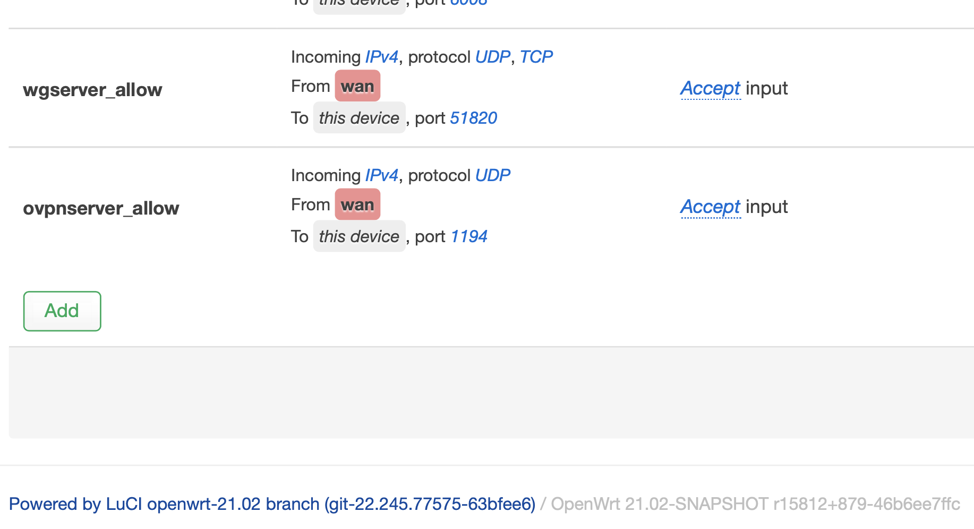Click "input" text in wgserver_allow action
Viewport: 974px width, 529px height.
(x=766, y=88)
